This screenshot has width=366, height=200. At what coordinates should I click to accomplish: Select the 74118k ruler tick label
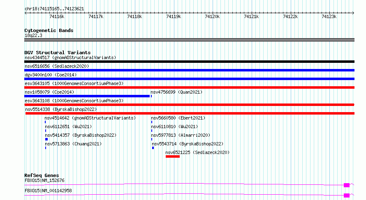click(x=135, y=16)
